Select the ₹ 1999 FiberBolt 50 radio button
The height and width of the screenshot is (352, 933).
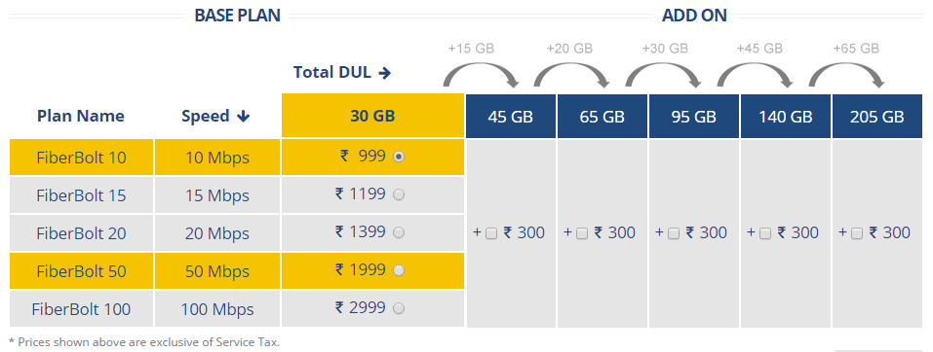pos(399,270)
